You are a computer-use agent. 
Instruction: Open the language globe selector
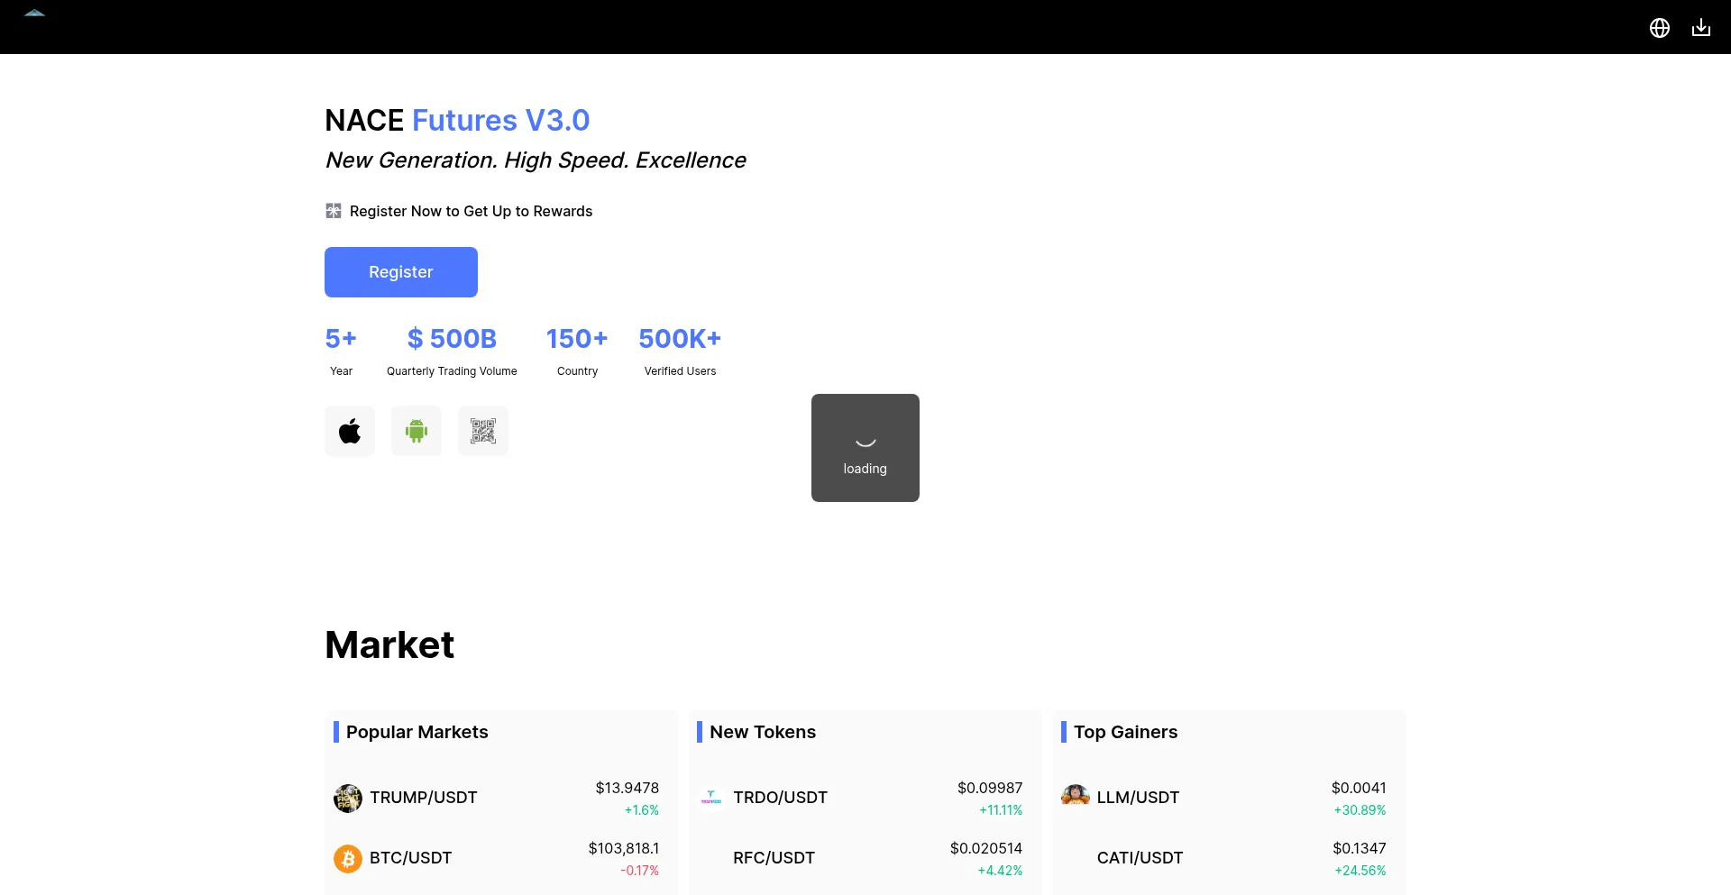coord(1659,28)
